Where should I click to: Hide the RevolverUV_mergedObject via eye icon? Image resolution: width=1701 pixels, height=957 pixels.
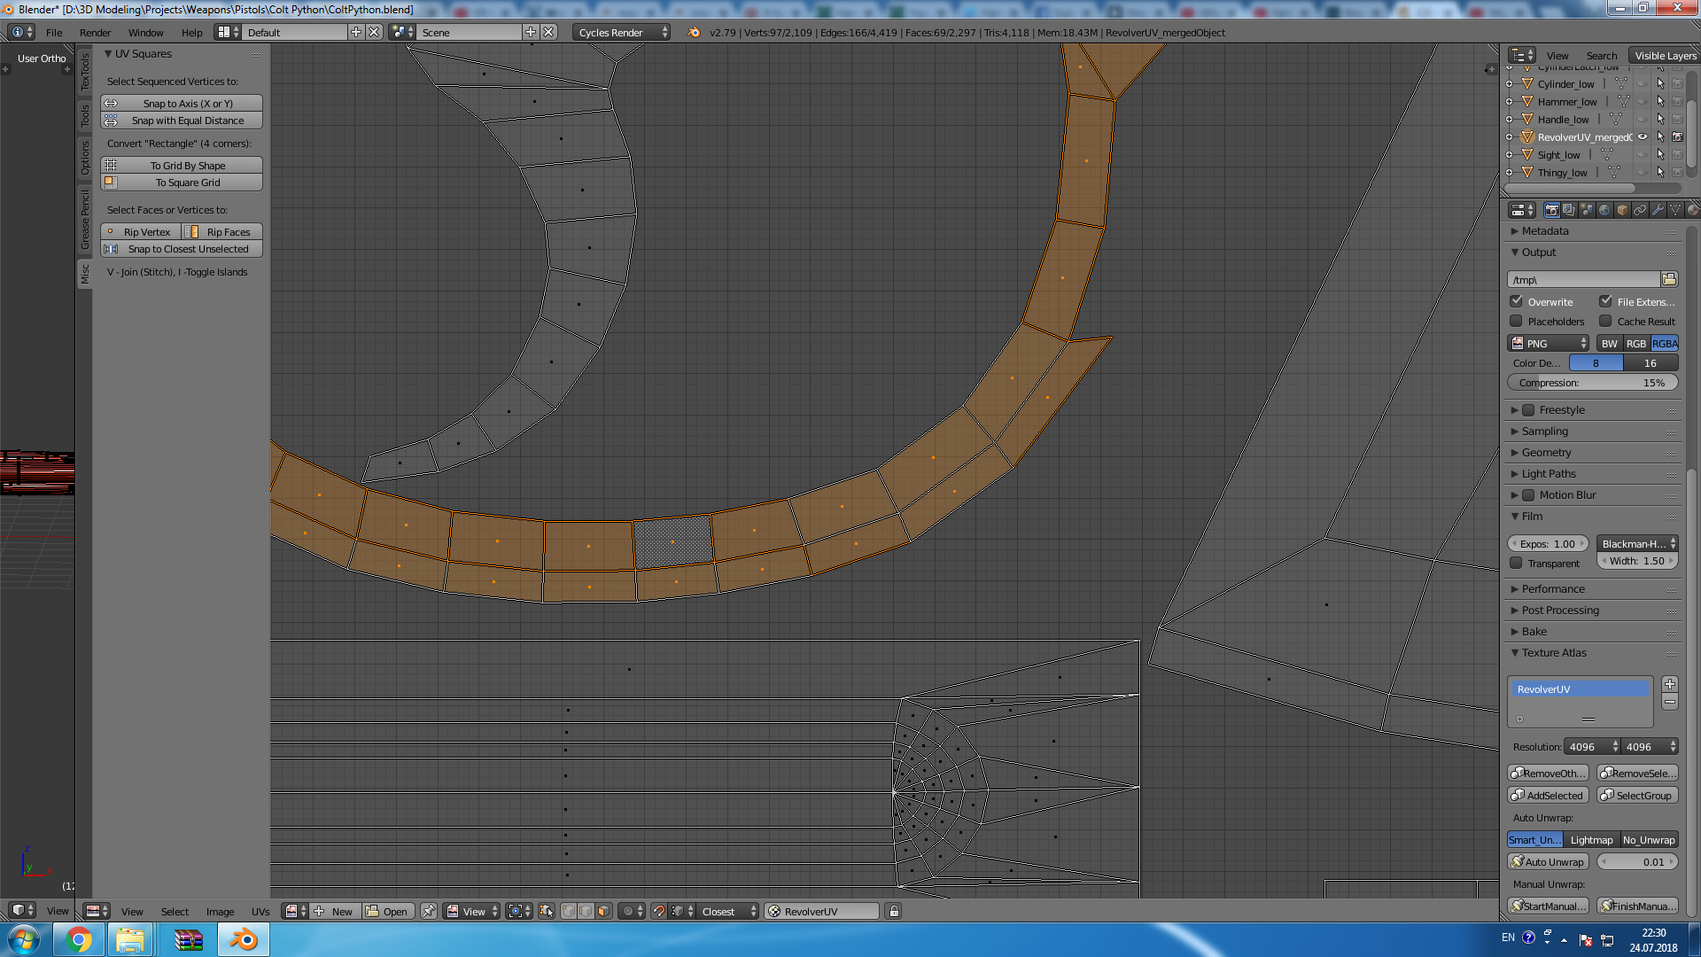pyautogui.click(x=1643, y=136)
